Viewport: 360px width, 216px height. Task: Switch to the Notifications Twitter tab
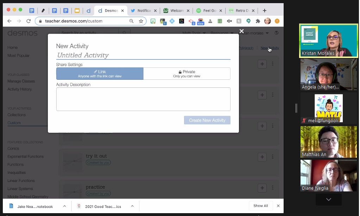click(x=144, y=11)
